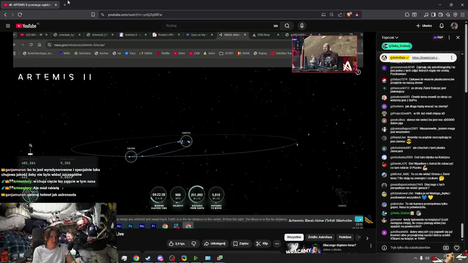The height and width of the screenshot is (263, 468).
Task: Show more filter chips with arrow
Action: coord(367,238)
